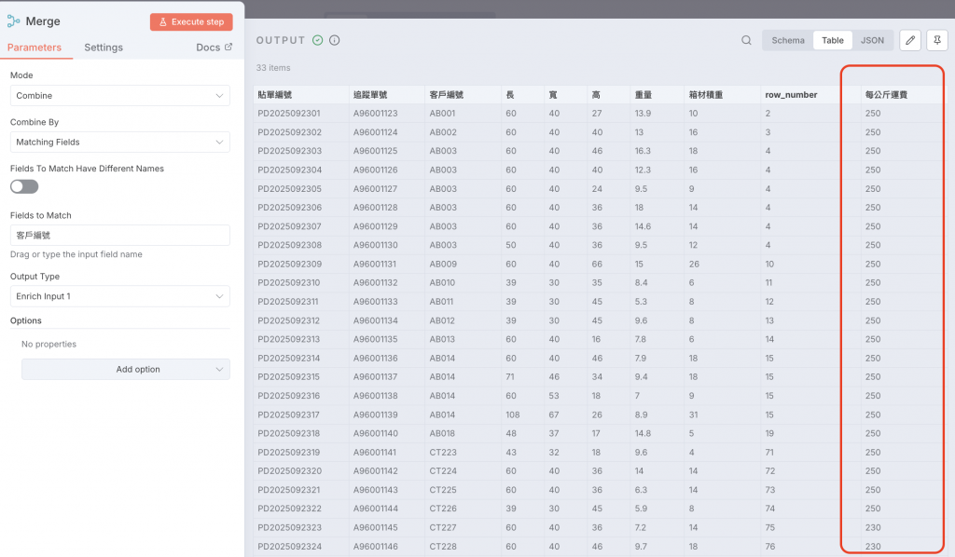Click cell CT228
The image size is (955, 557).
click(x=443, y=547)
